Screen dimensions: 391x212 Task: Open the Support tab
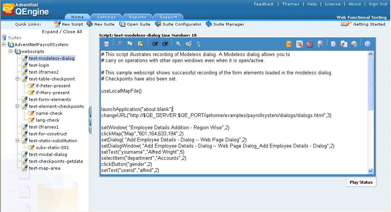tap(168, 17)
